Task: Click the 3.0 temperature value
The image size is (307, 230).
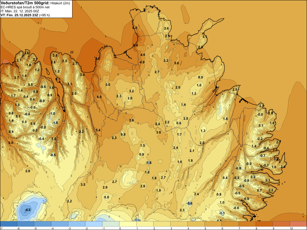Action: (x=108, y=85)
